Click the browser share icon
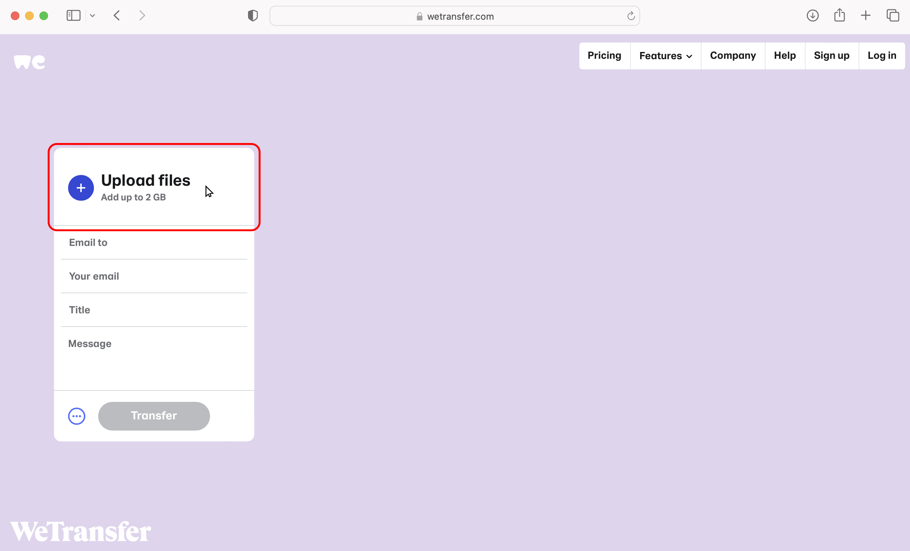 [x=840, y=15]
